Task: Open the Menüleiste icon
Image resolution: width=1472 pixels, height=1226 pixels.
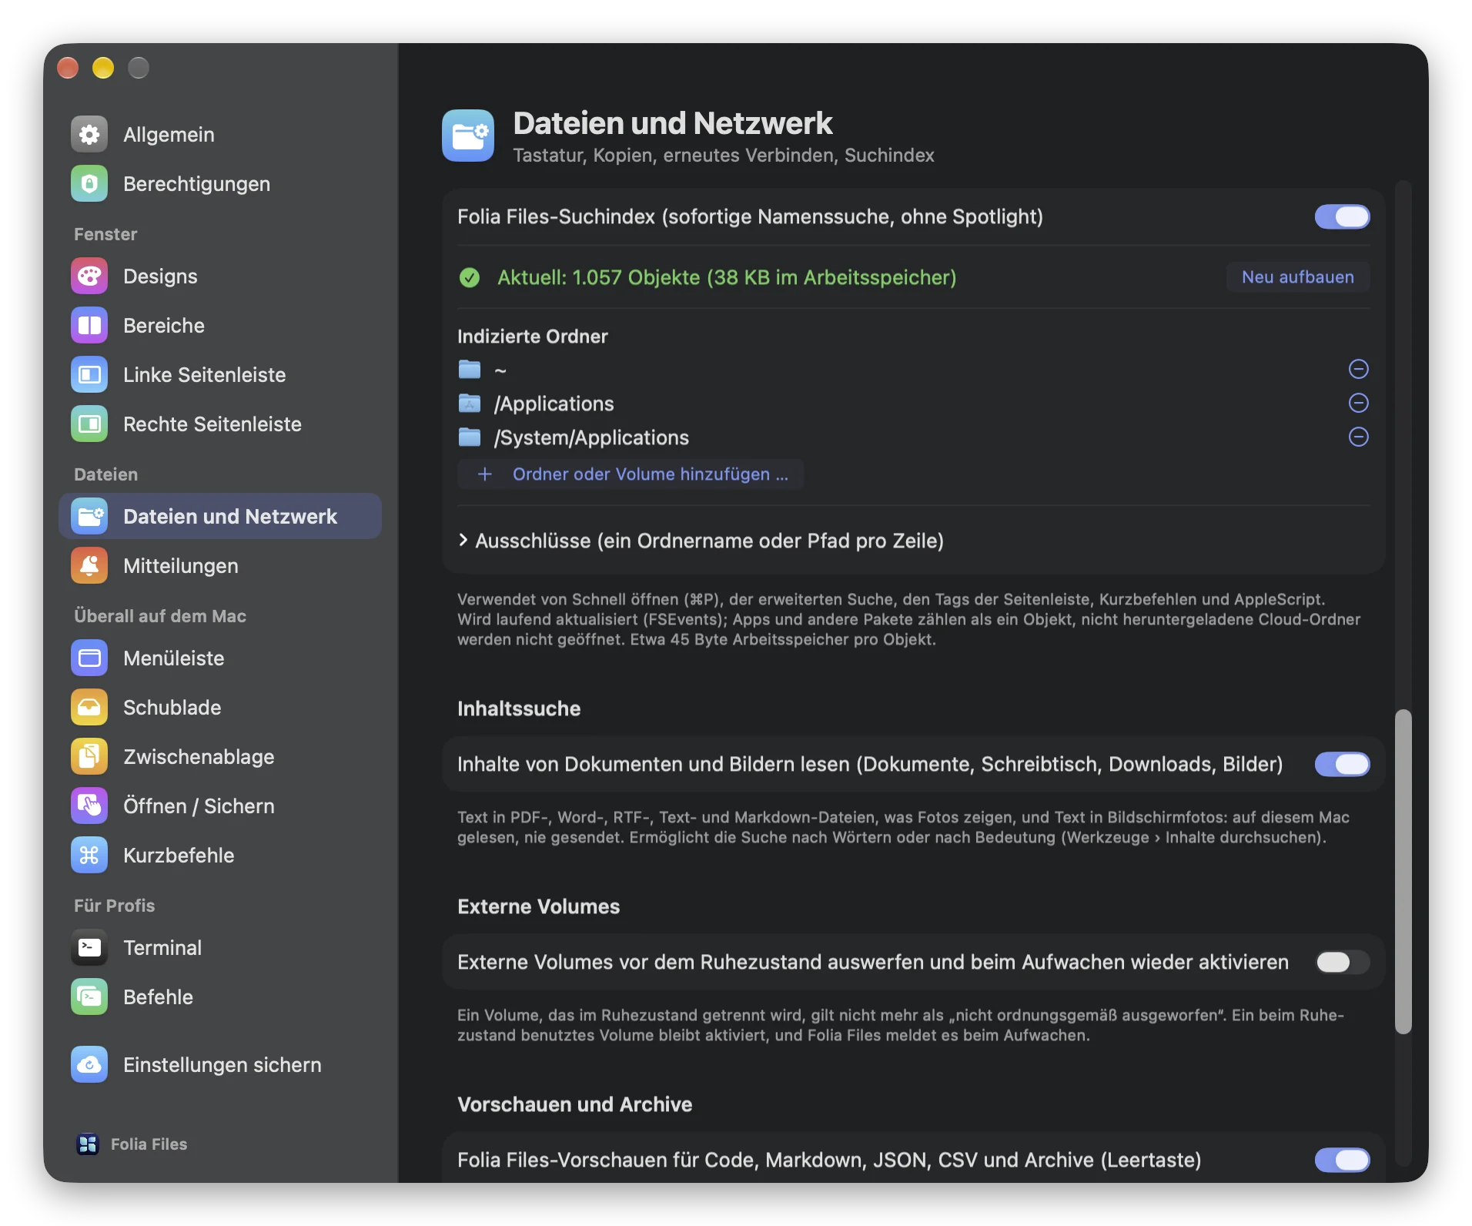Action: [x=89, y=658]
